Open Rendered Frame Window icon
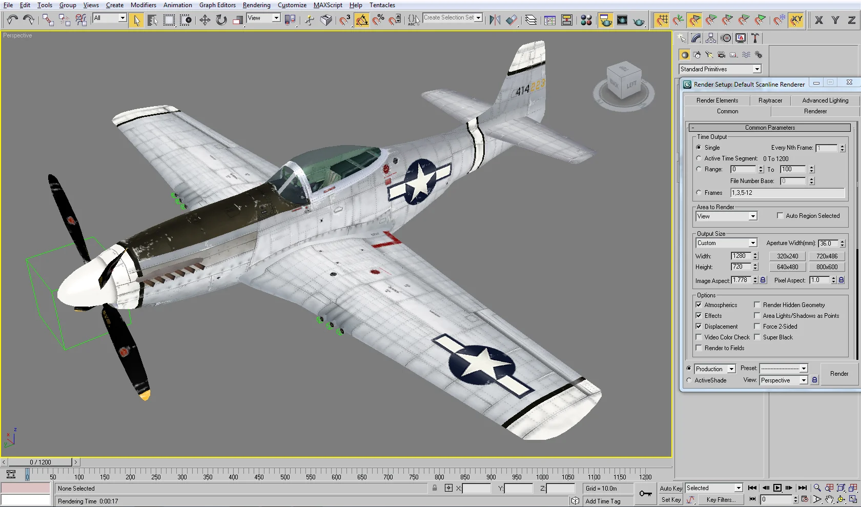Screen dimensions: 861x507 pyautogui.click(x=622, y=20)
